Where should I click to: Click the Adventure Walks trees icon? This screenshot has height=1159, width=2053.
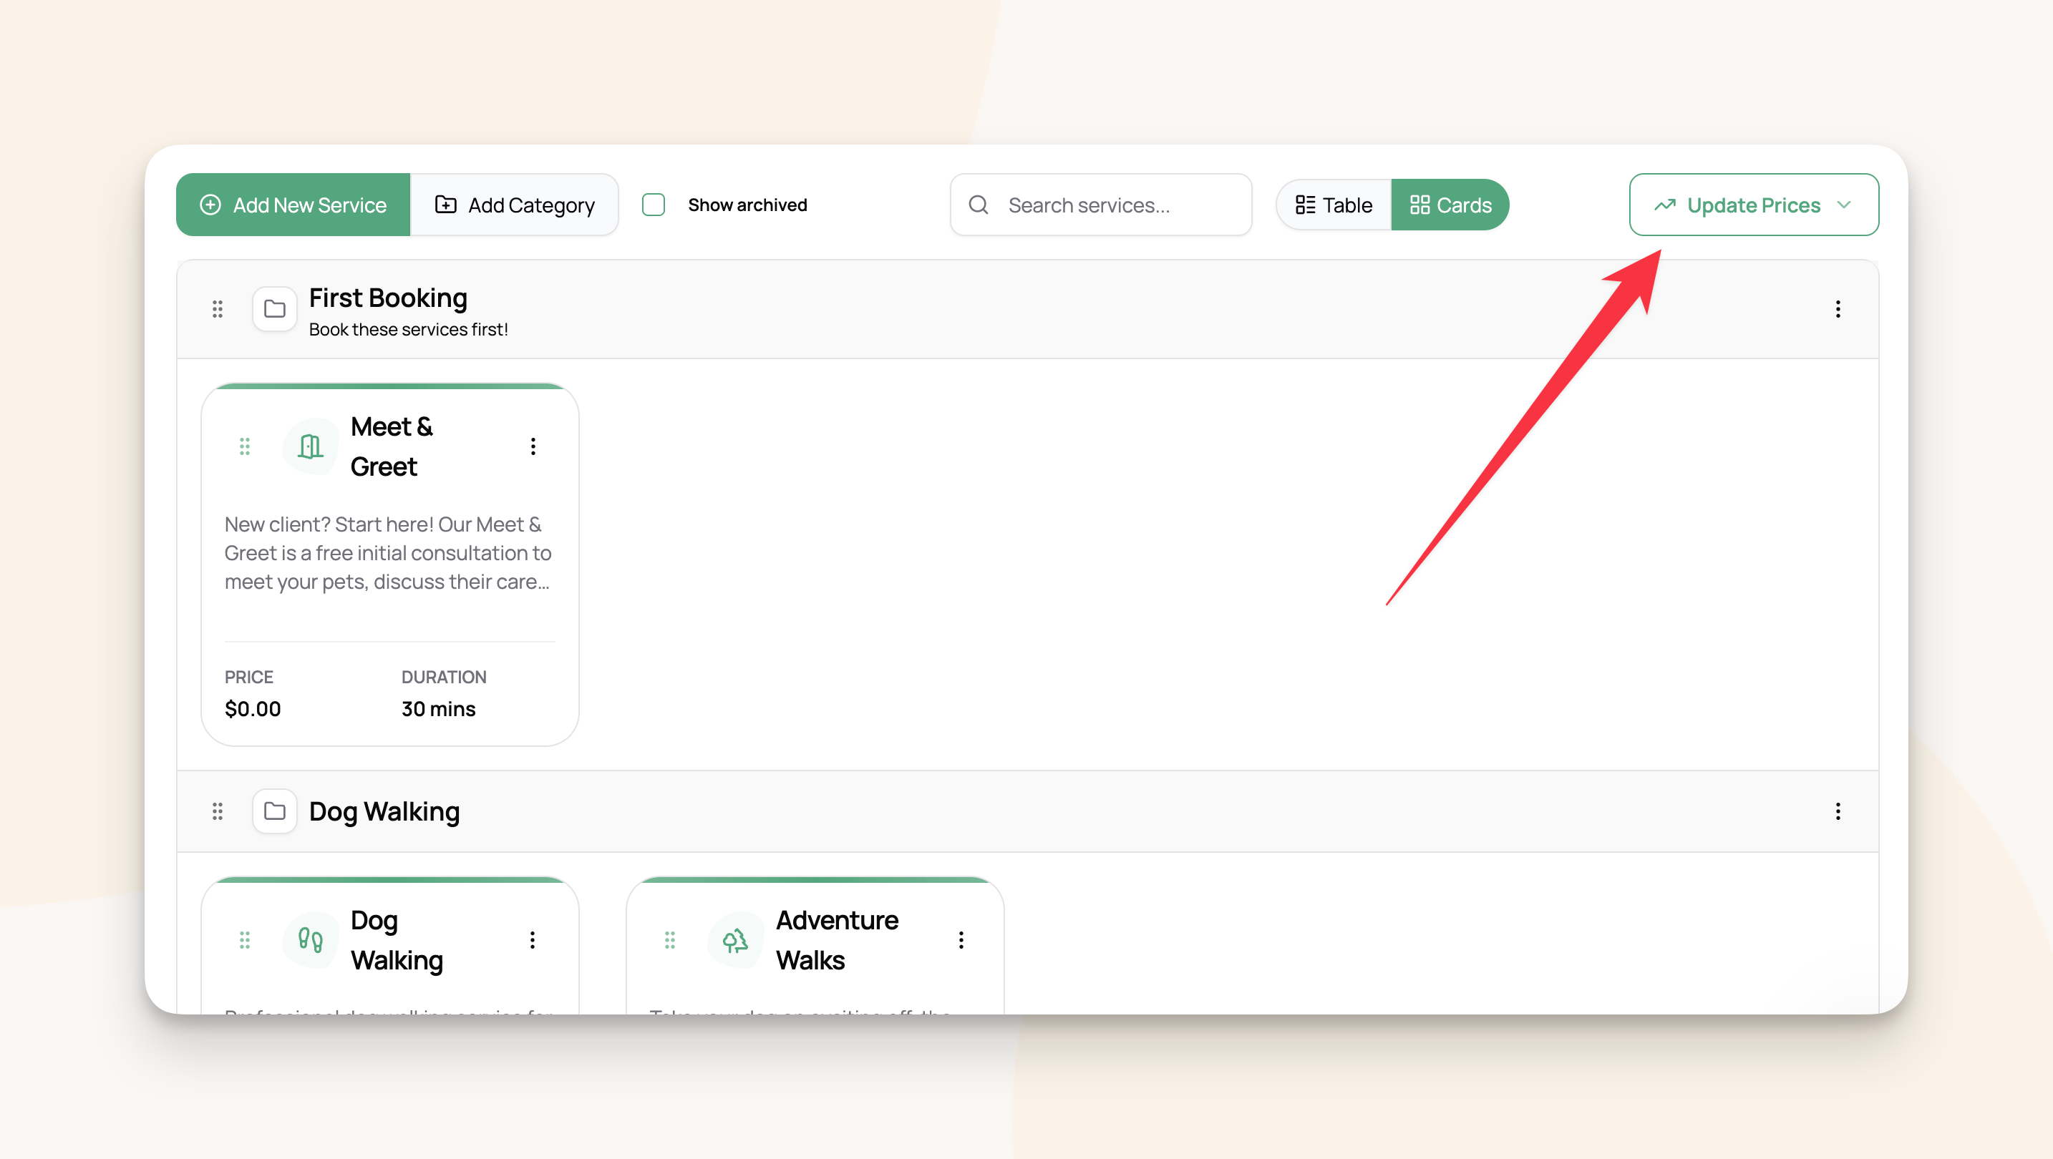pyautogui.click(x=736, y=940)
